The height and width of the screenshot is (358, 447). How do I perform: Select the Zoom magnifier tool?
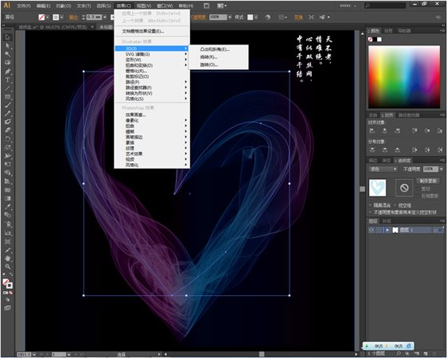click(7, 267)
